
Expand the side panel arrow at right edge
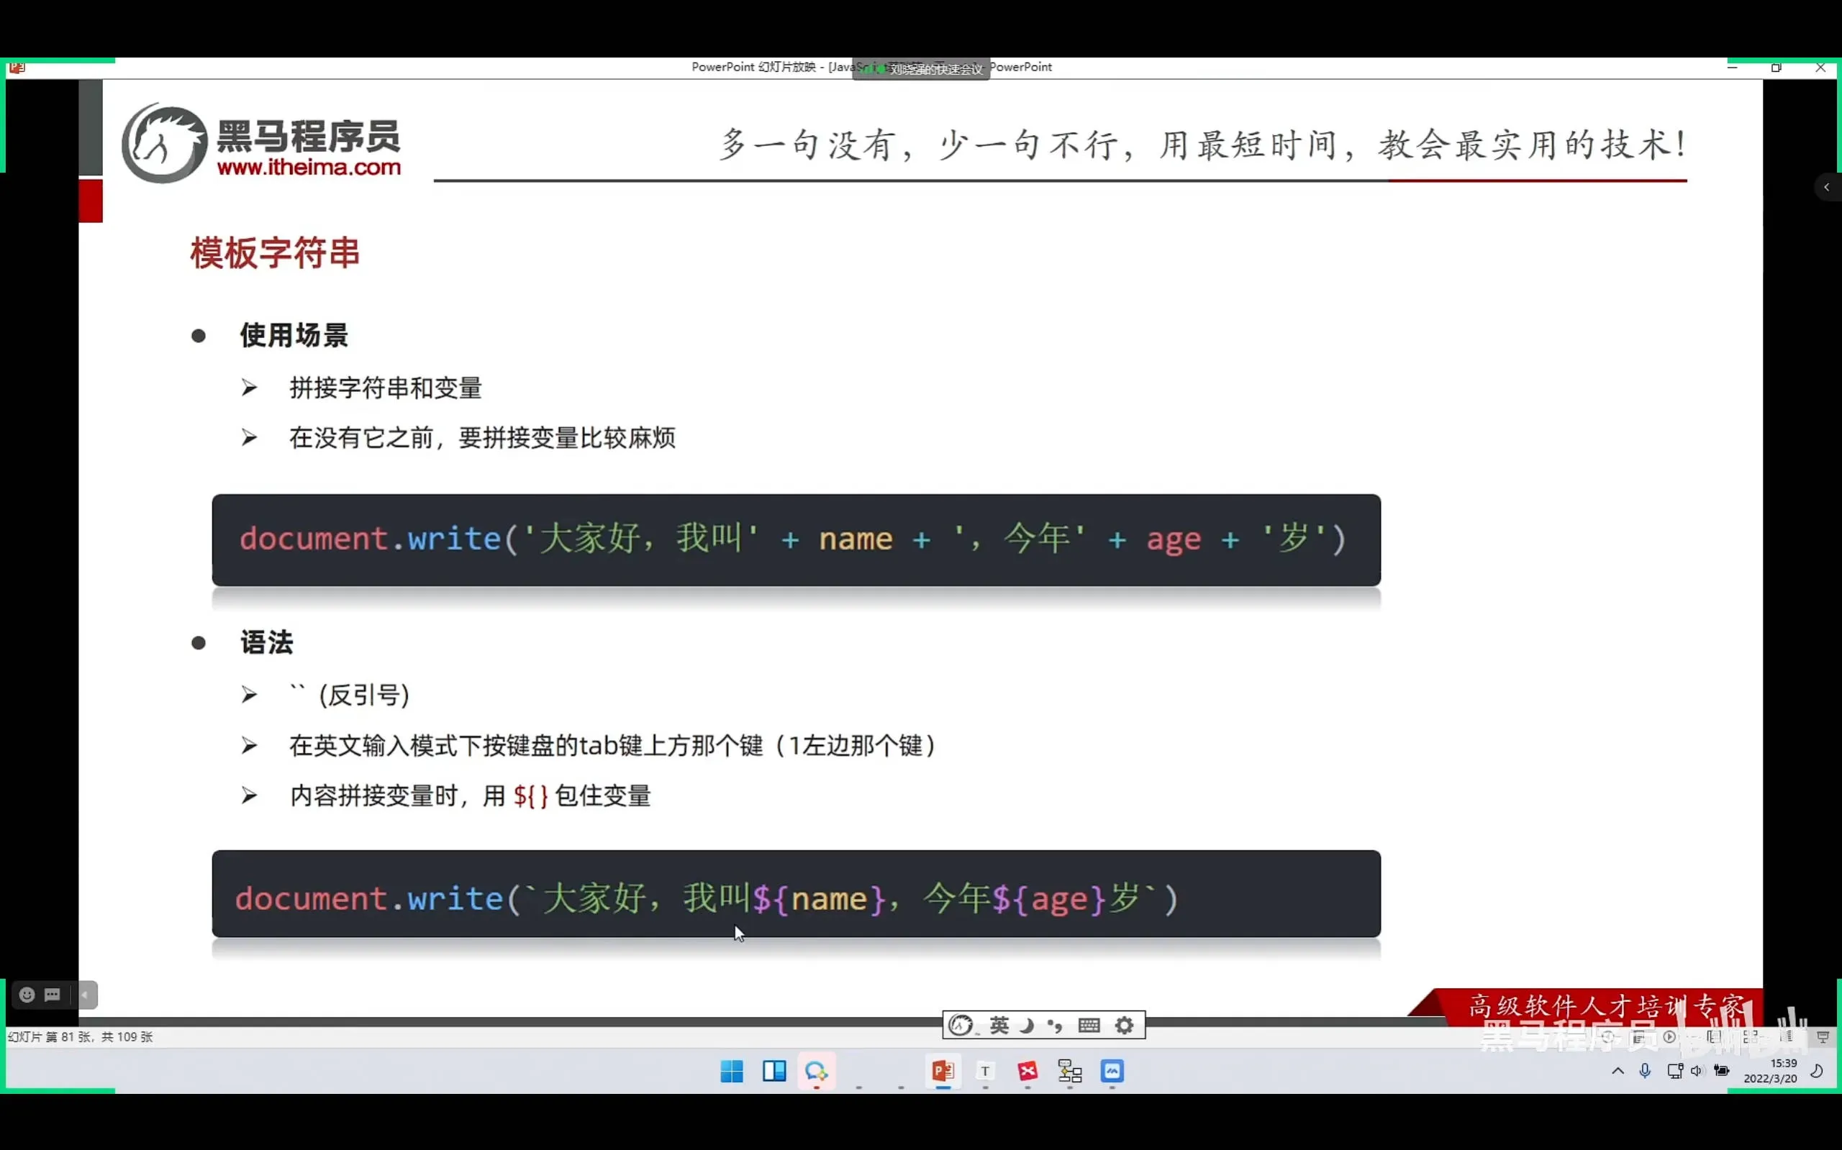pos(1826,187)
